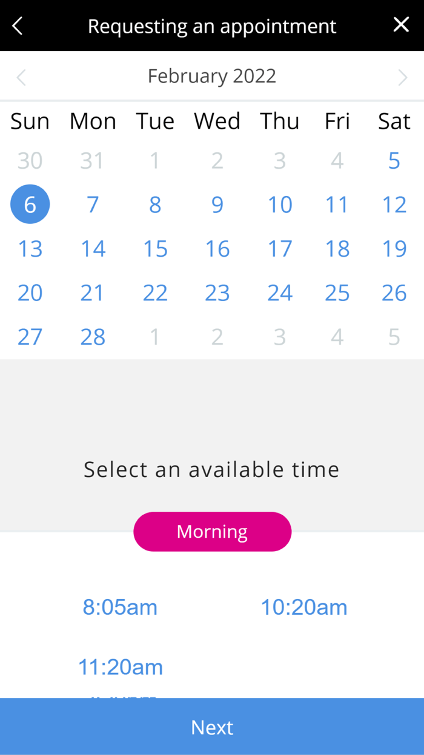Screen dimensions: 424x755
Task: Pick the 11:20am appointment time
Action: tap(121, 667)
